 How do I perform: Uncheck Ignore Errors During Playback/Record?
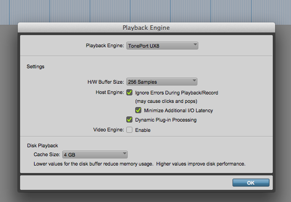(130, 93)
